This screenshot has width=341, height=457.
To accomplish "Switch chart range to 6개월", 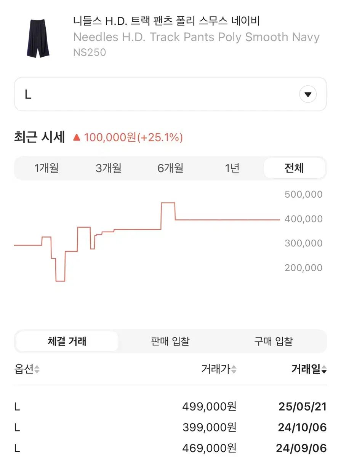I will pyautogui.click(x=170, y=168).
